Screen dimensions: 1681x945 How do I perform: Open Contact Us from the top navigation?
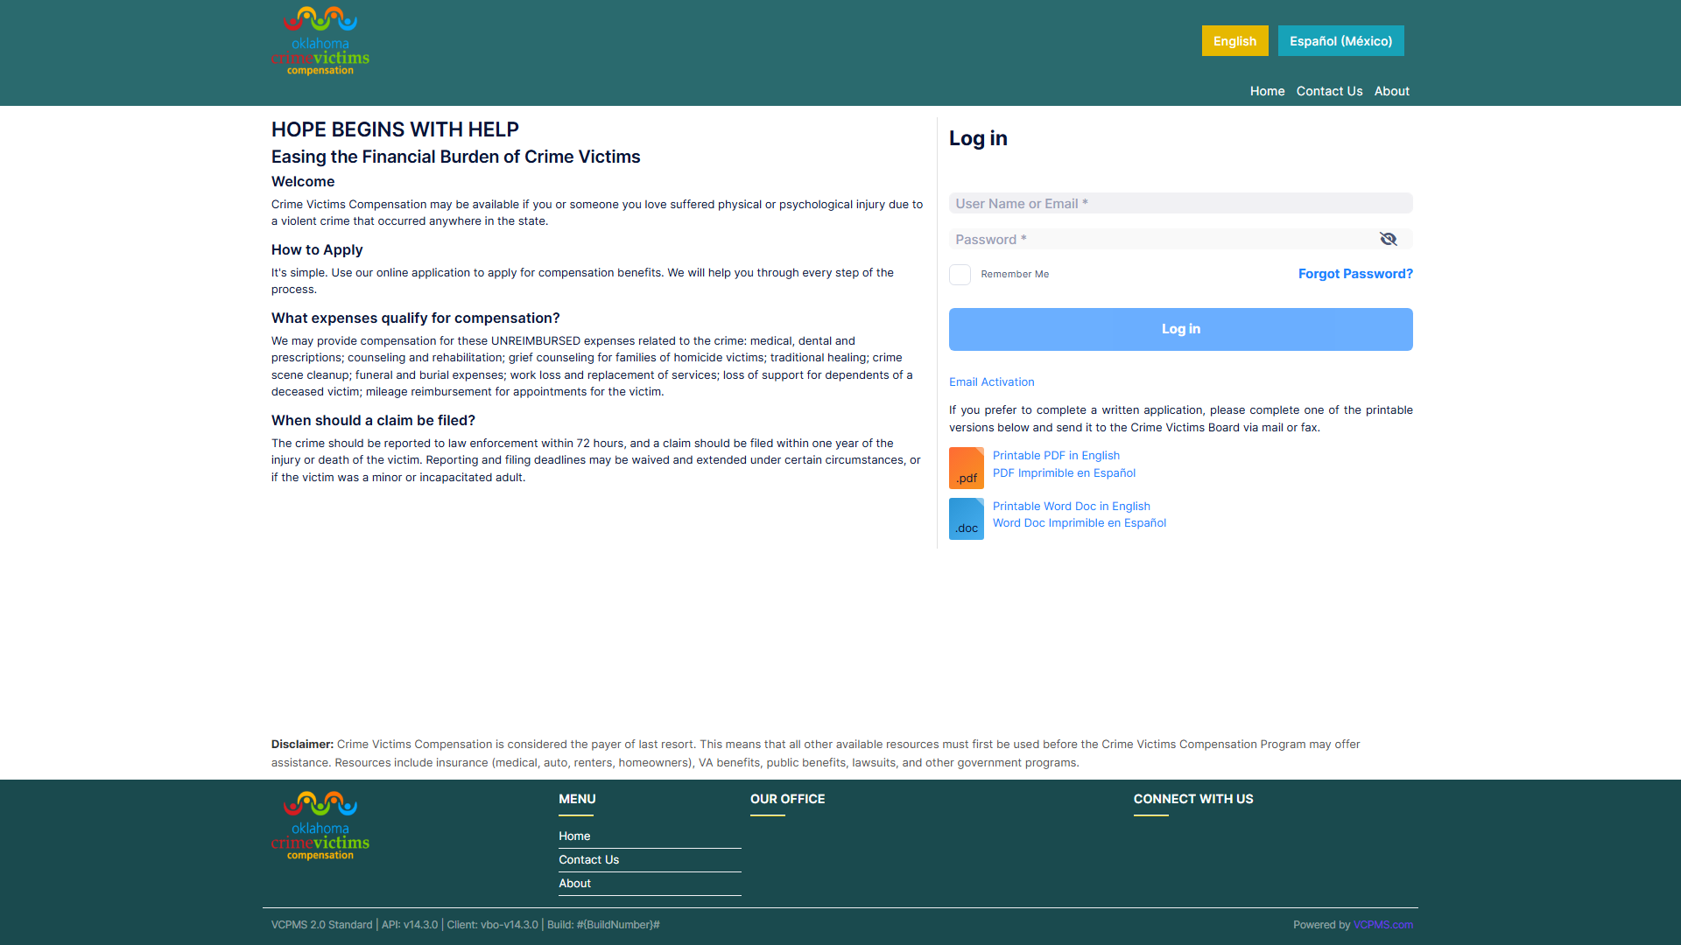pos(1329,91)
